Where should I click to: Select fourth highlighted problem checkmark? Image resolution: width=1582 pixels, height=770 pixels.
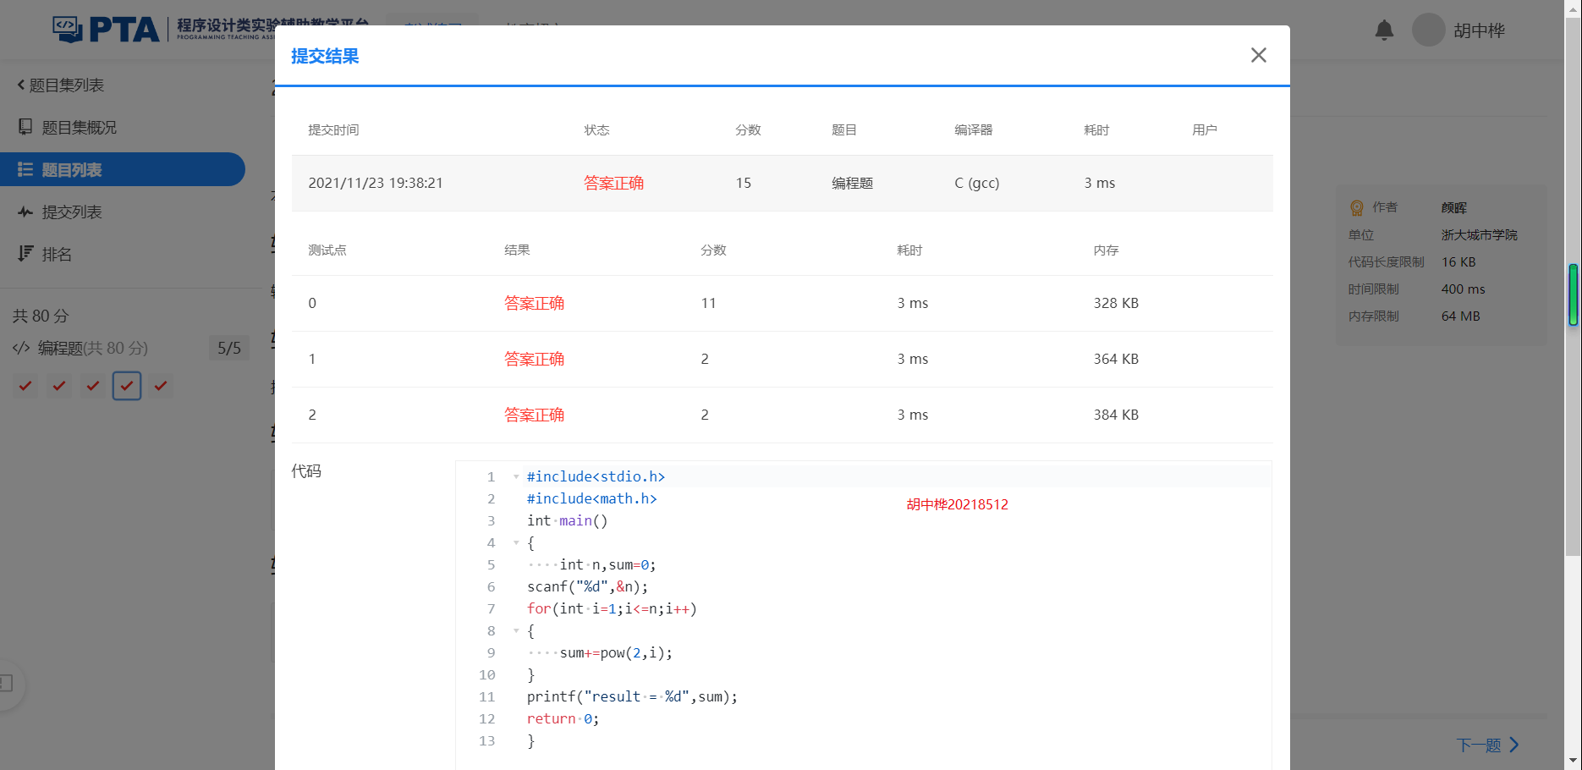click(127, 386)
